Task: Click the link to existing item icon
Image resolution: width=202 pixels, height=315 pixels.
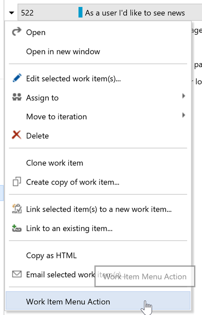Action: tap(17, 228)
